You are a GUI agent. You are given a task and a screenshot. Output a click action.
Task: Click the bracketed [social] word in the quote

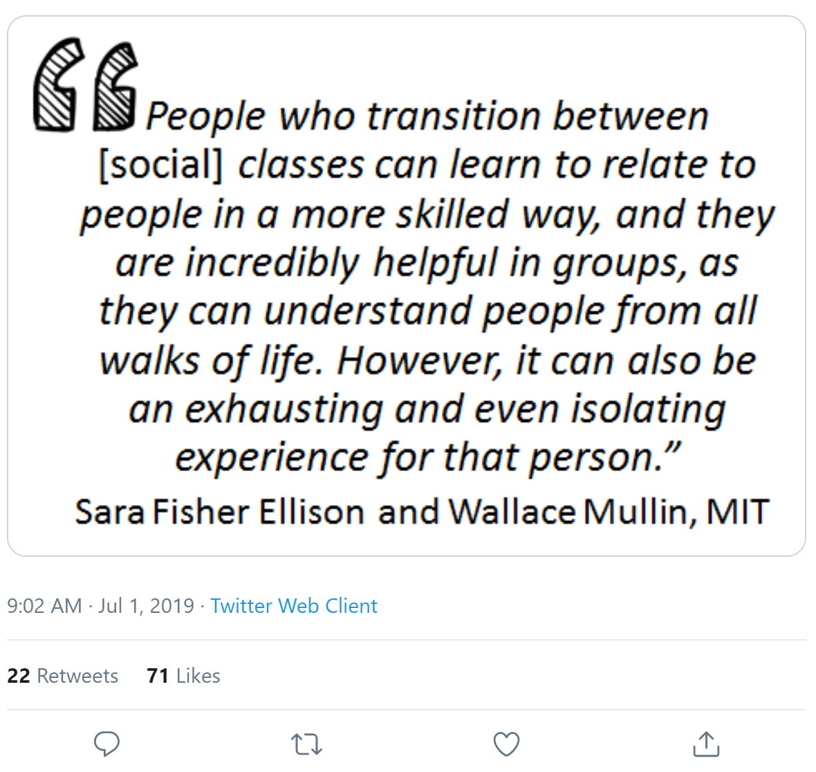click(x=161, y=165)
